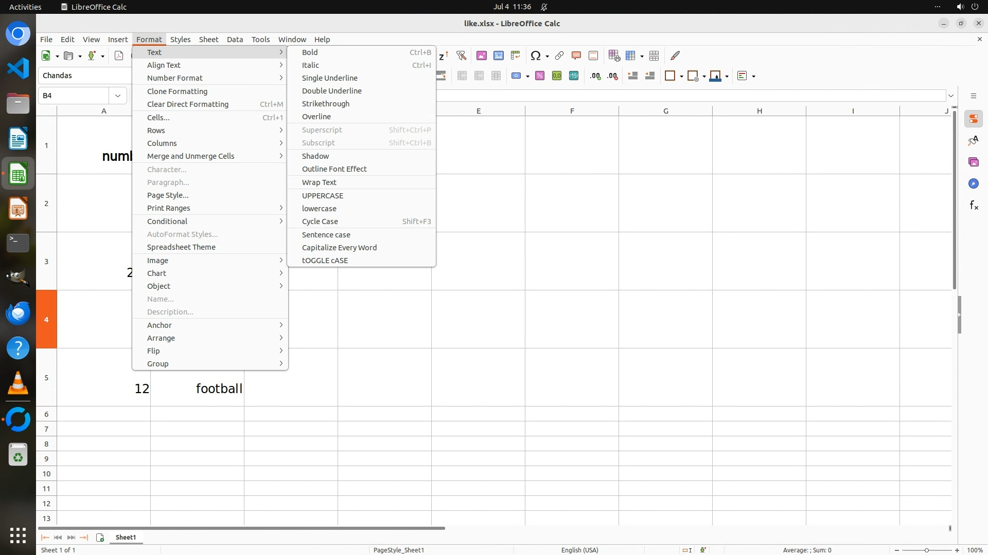Expand the Conditional submenu arrow
Image resolution: width=988 pixels, height=555 pixels.
click(281, 221)
